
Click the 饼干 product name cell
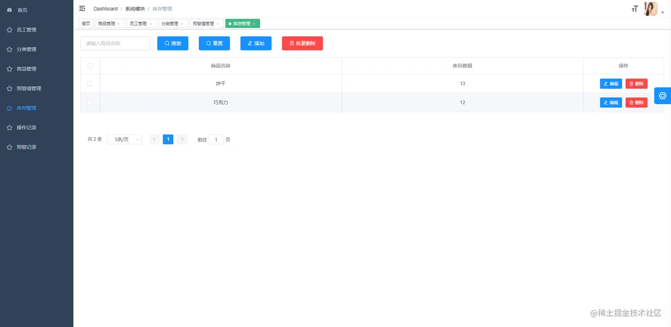click(x=221, y=83)
